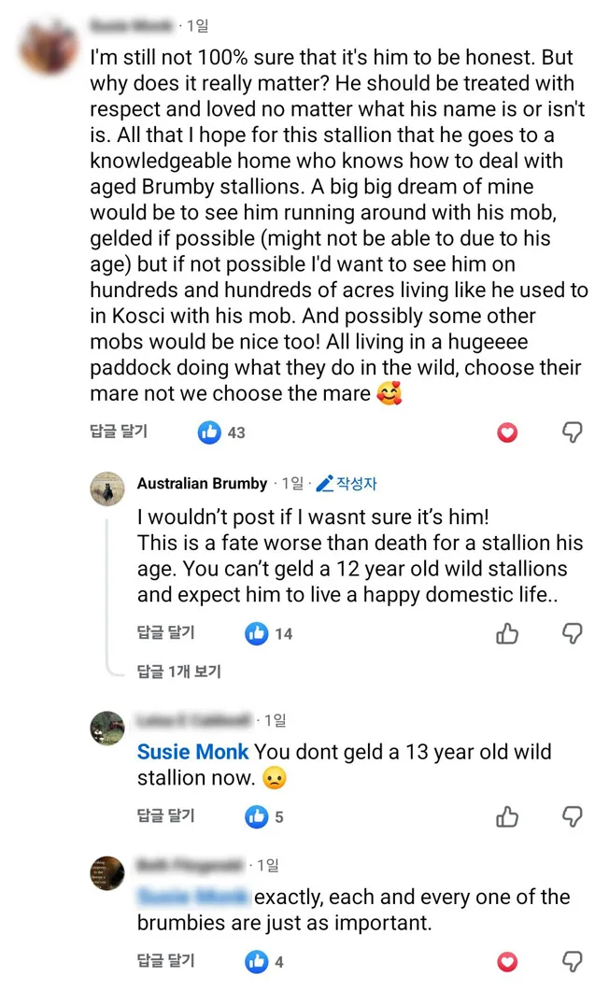Click the red heart on the top comment
Viewport: 609px width, 991px height.
507,432
